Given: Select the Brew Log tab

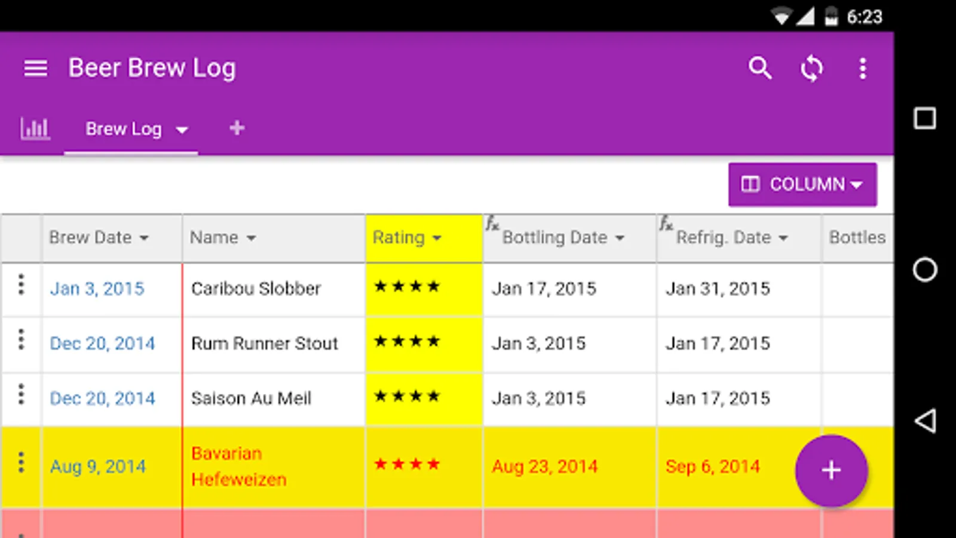Looking at the screenshot, I should pos(124,129).
